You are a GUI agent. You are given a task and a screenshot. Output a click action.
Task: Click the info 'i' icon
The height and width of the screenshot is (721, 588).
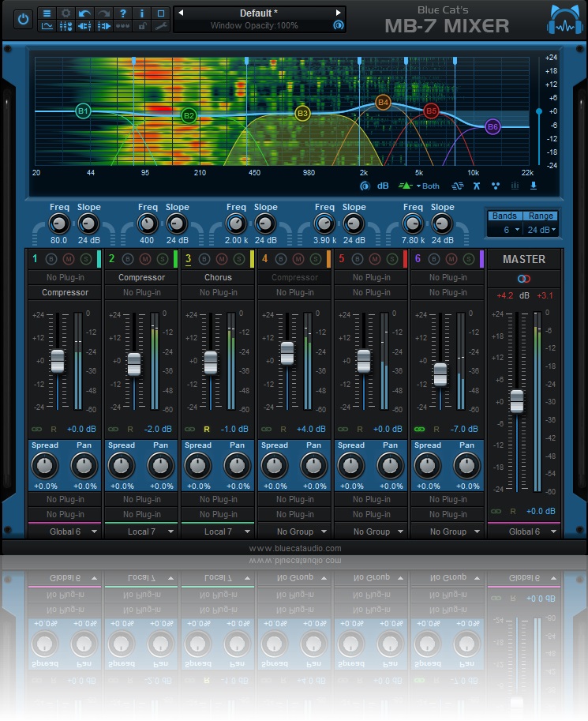pos(141,13)
